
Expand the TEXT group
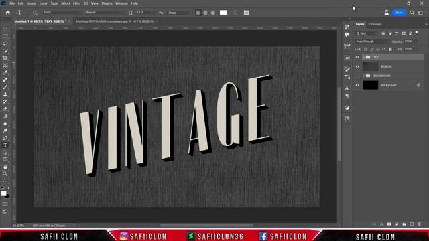tap(364, 57)
